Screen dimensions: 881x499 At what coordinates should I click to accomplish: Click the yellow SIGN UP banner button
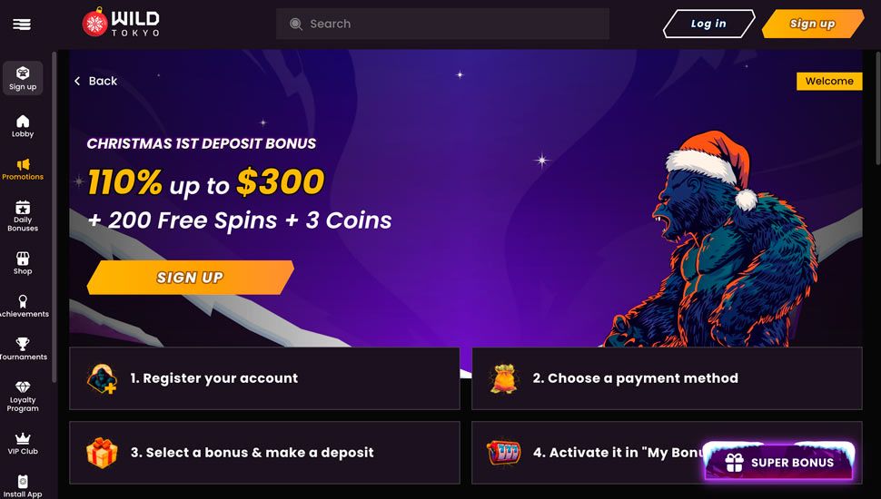coord(191,278)
